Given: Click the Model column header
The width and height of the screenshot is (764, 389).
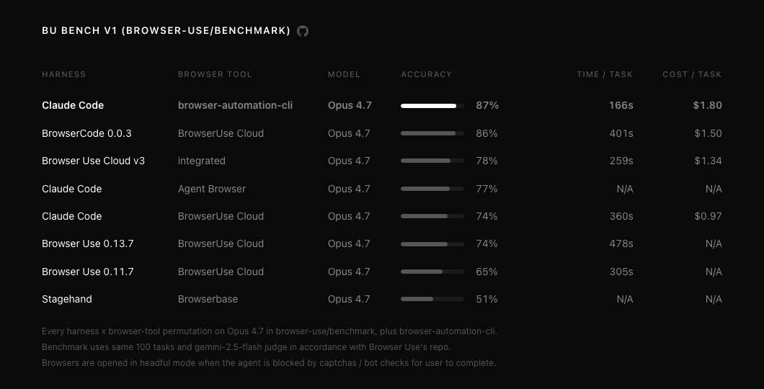Looking at the screenshot, I should (344, 74).
